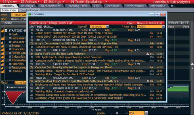
Task: Click the Bloomberg window title icon
Action: [29, 14]
